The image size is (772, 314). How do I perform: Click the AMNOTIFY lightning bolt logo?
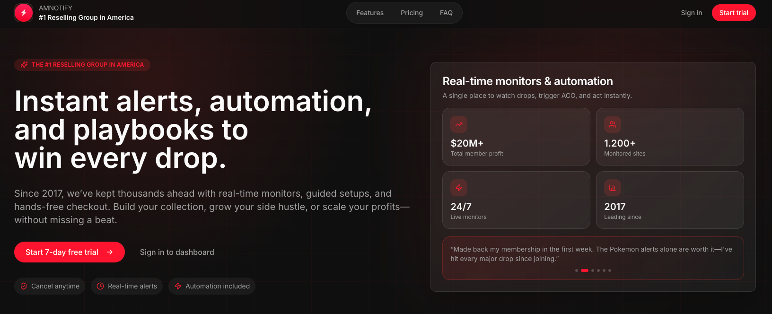(x=24, y=13)
